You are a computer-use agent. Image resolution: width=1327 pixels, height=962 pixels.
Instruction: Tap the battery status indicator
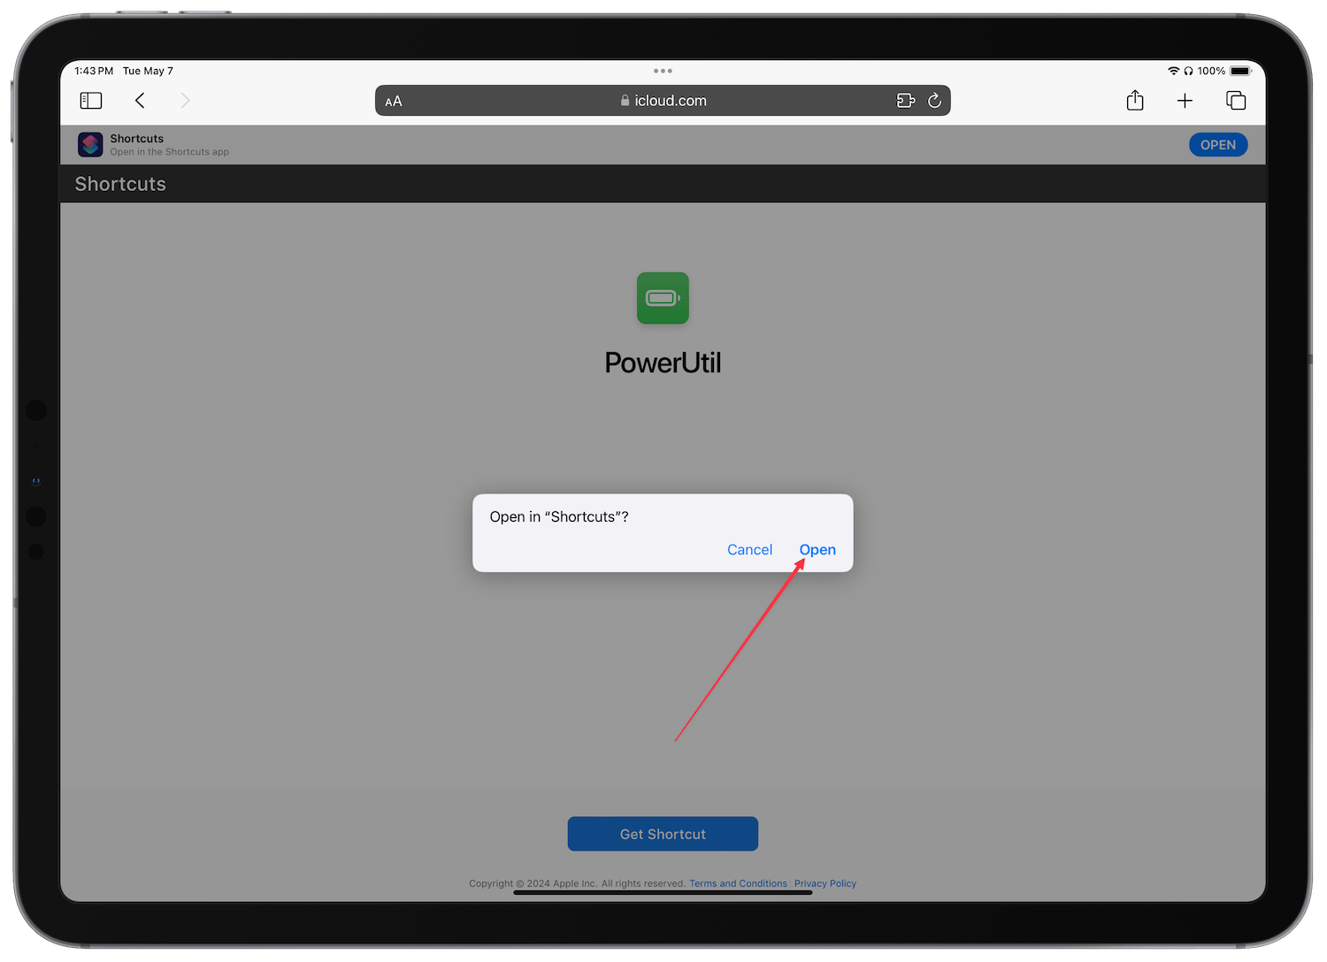pyautogui.click(x=1240, y=71)
